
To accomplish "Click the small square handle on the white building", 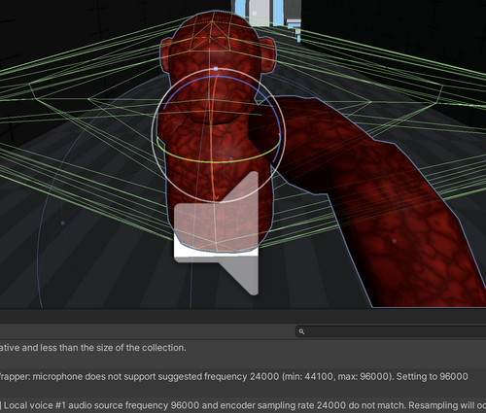I will (255, 14).
